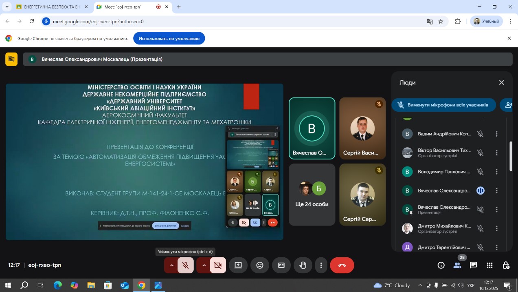The width and height of the screenshot is (518, 292).
Task: Click the raise hand icon
Action: 303,265
